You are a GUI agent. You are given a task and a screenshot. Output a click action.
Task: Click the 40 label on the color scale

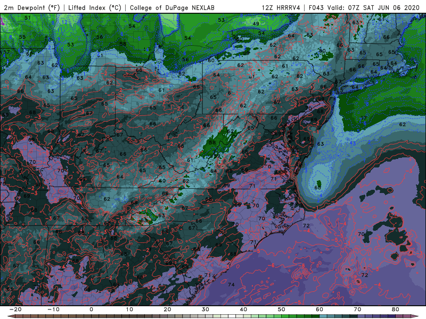point(243,309)
